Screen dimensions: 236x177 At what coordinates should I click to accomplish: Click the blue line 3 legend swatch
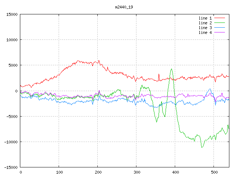pos(219,28)
